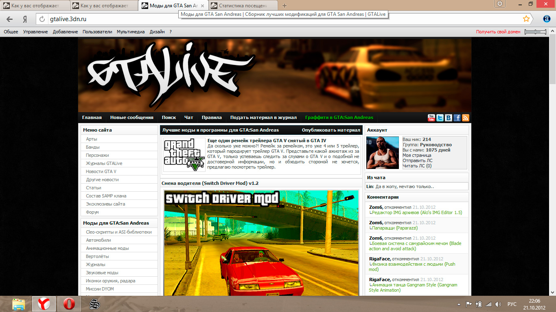Screen dimensions: 556x312
Task: Open the RSS feed icon
Action: (466, 118)
